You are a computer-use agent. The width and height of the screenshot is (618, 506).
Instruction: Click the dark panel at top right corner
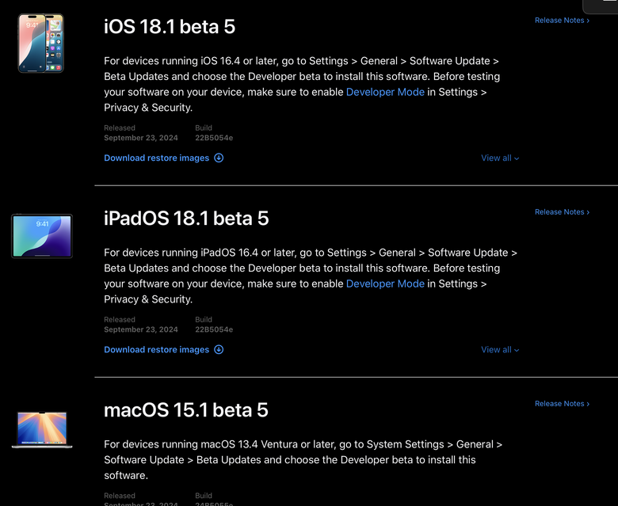(x=601, y=6)
